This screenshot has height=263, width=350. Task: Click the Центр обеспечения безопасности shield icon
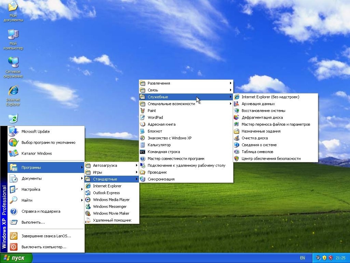point(237,159)
